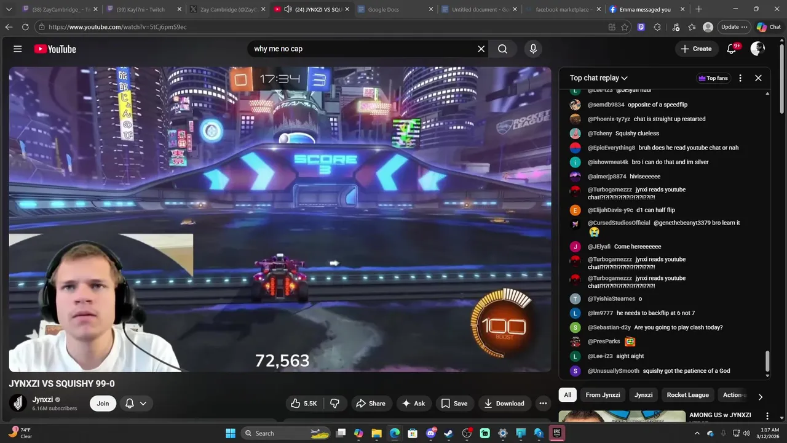The image size is (787, 443).
Task: Select the All filter chip
Action: (x=568, y=395)
